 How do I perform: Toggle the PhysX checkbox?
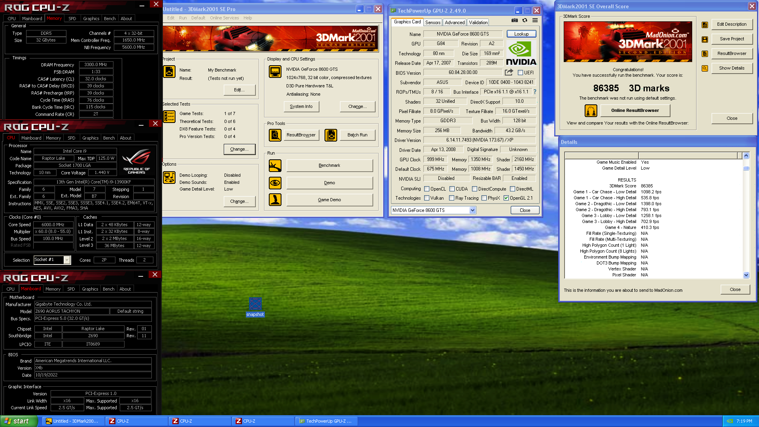tap(484, 198)
